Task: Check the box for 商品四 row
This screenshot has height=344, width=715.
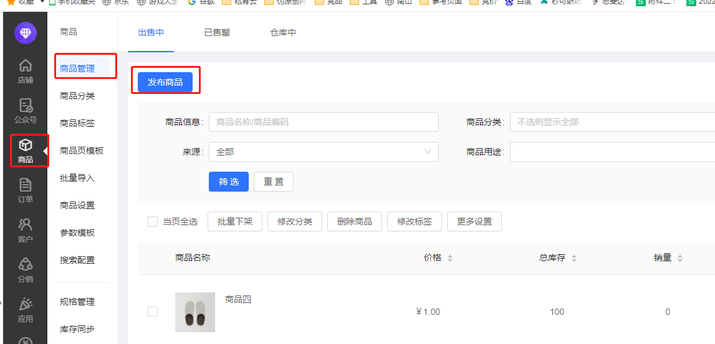Action: click(153, 312)
